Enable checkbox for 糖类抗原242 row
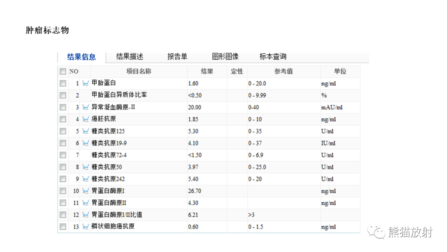The width and height of the screenshot is (447, 252). coord(63,179)
